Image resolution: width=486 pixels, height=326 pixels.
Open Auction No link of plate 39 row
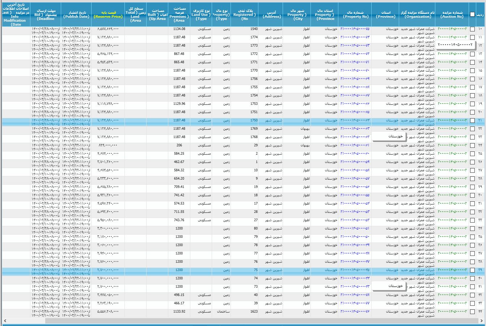pos(452,303)
